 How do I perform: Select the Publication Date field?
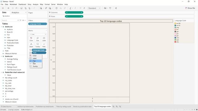[x=13, y=43]
